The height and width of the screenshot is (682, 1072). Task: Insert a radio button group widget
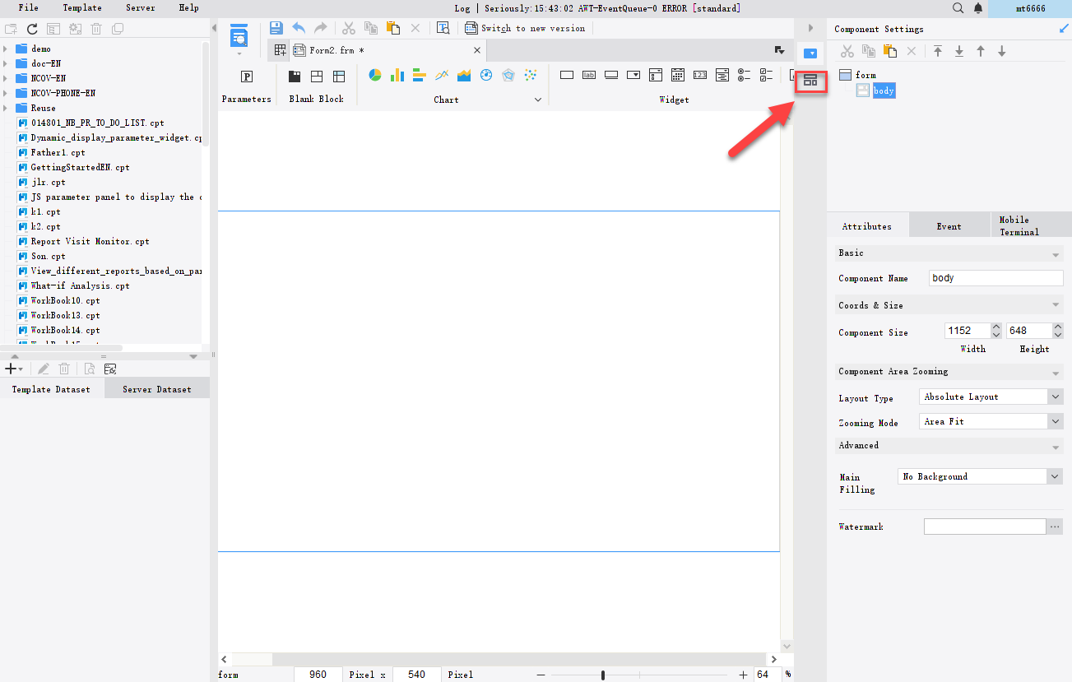tap(745, 75)
